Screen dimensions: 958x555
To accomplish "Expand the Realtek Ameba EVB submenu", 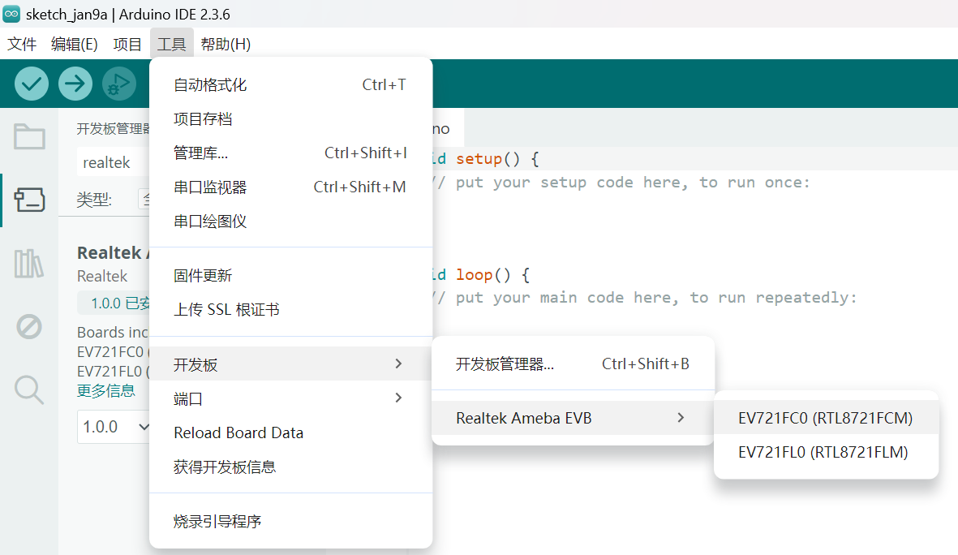I will (572, 418).
